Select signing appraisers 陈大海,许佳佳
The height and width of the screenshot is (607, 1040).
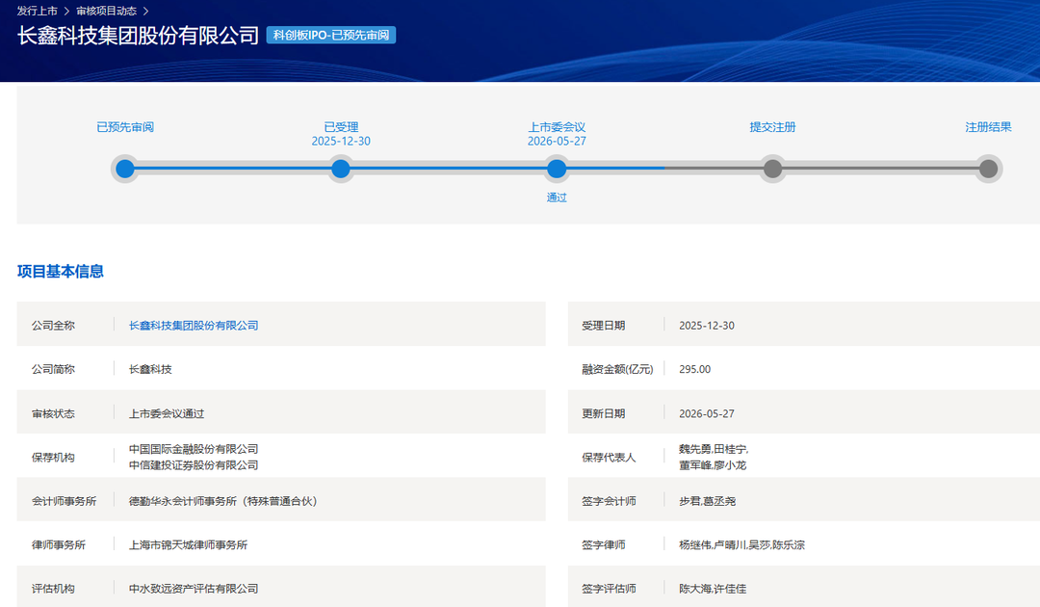pyautogui.click(x=713, y=589)
